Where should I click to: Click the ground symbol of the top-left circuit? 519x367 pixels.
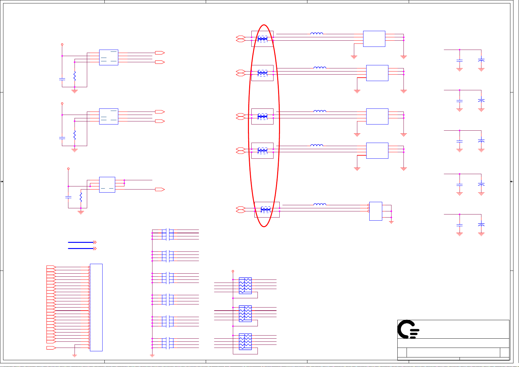point(75,91)
